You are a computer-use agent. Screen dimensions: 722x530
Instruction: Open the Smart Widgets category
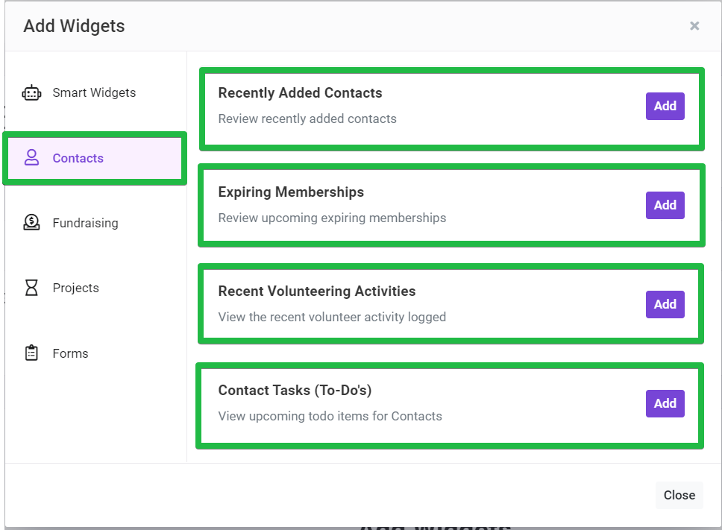95,93
